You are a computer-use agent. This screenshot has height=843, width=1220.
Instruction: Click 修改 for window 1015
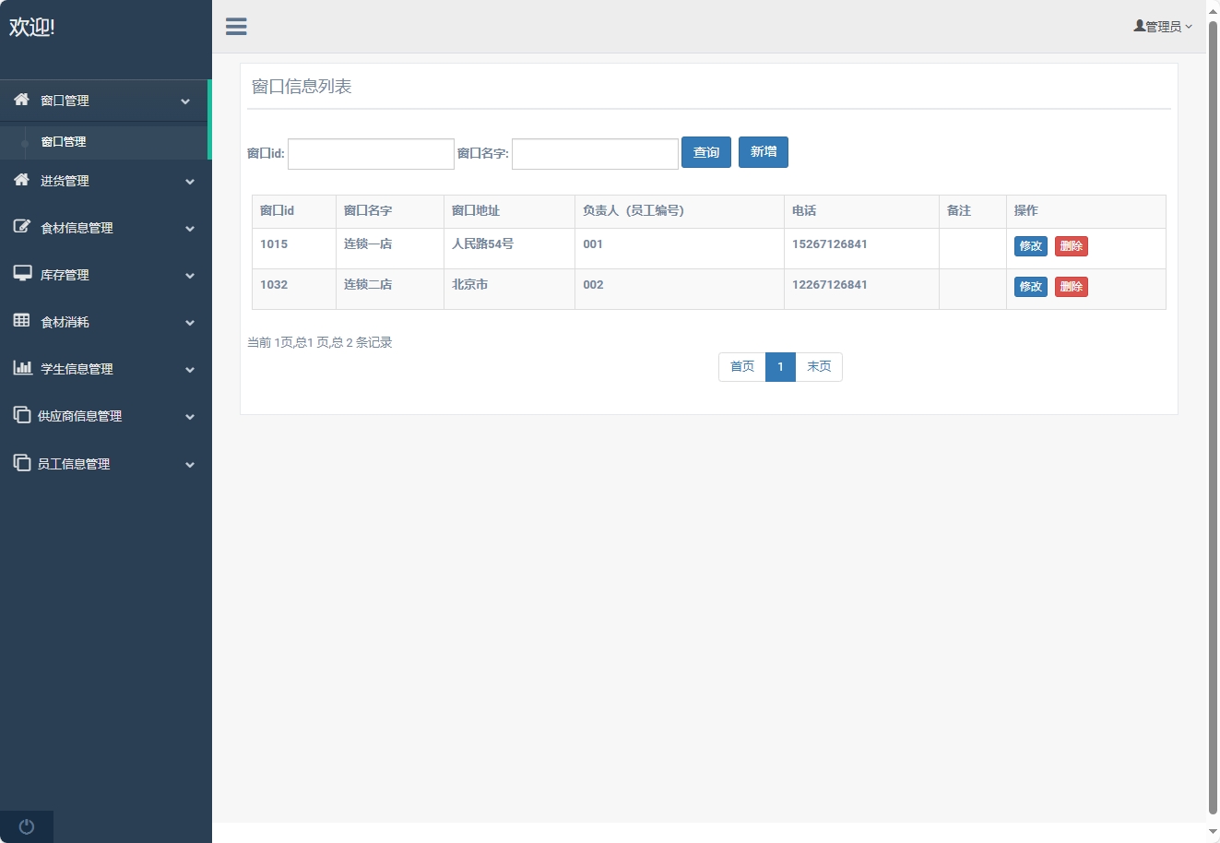(x=1030, y=246)
